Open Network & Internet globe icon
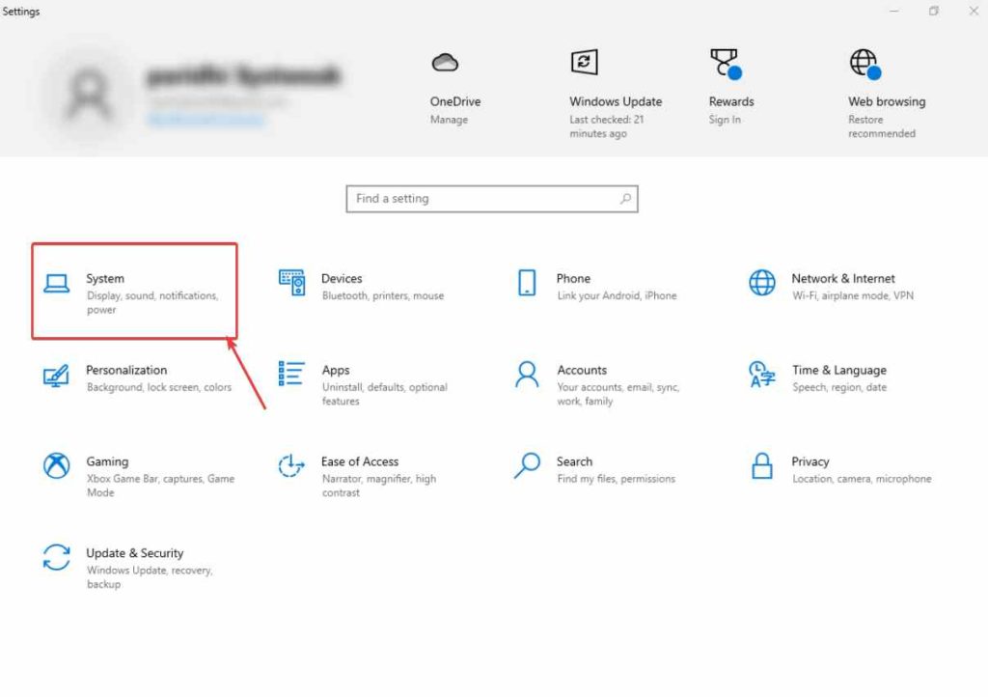 [762, 283]
